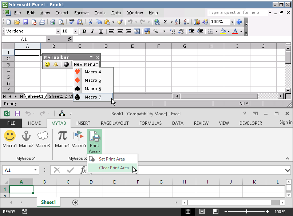
Task: Open the Verdana font name dropdown
Action: [x=58, y=32]
